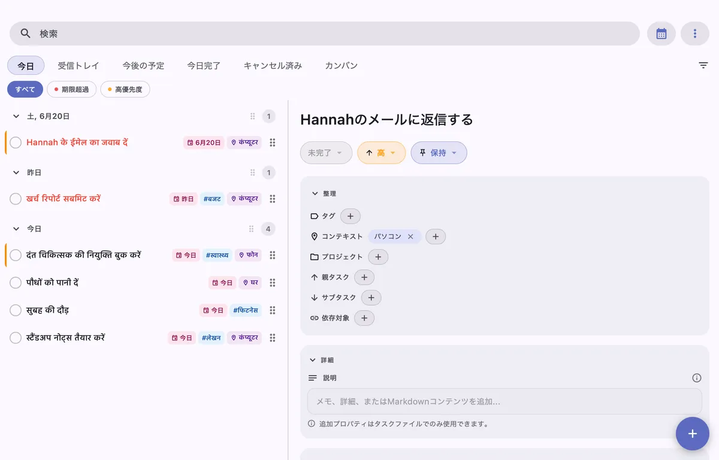Toggle the 期限超過 filter chip
Viewport: 719px width, 460px height.
[71, 89]
